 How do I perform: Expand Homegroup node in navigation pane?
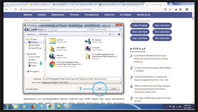(26, 72)
